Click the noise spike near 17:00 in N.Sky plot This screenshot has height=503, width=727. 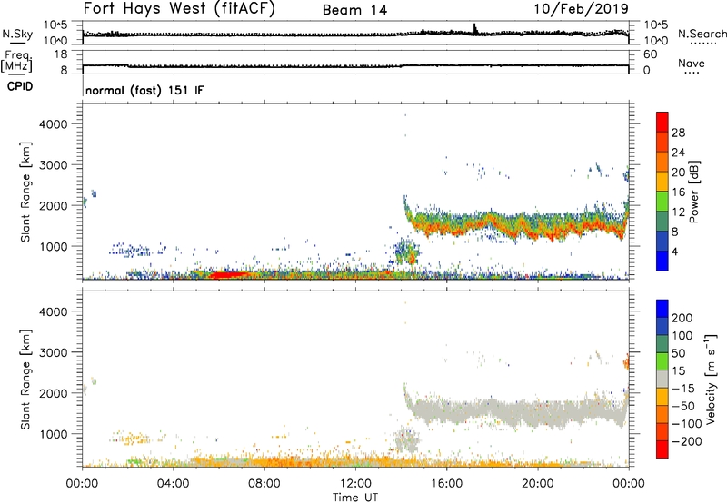[474, 29]
